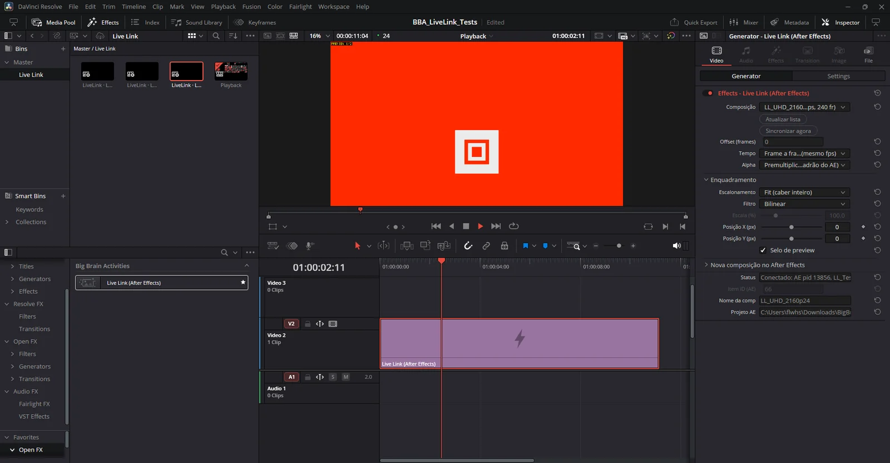Screen dimensions: 890x463
Task: Collapse the Enquadramento section
Action: (706, 180)
